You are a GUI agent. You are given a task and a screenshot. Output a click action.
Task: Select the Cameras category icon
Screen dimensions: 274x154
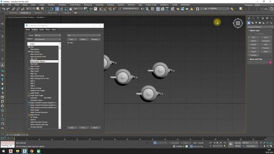(x=260, y=23)
